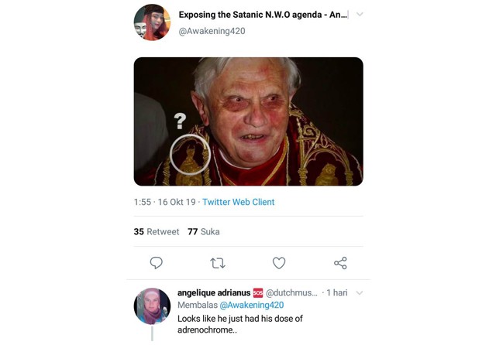Share the tweet via share icon
The width and height of the screenshot is (496, 345).
pos(340,263)
